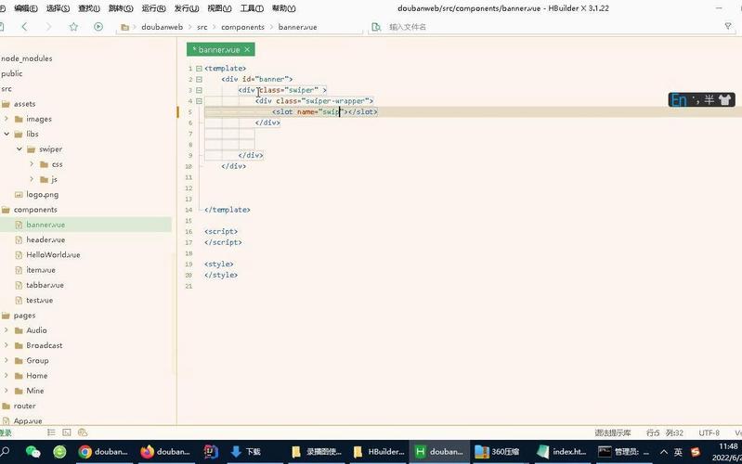Switch IME language via En indicator
The height and width of the screenshot is (464, 742).
[x=679, y=100]
